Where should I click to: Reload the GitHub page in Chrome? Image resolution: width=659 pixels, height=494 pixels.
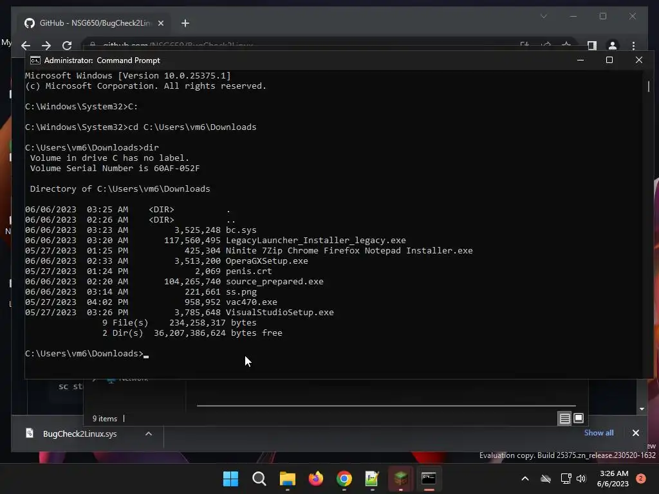[67, 46]
